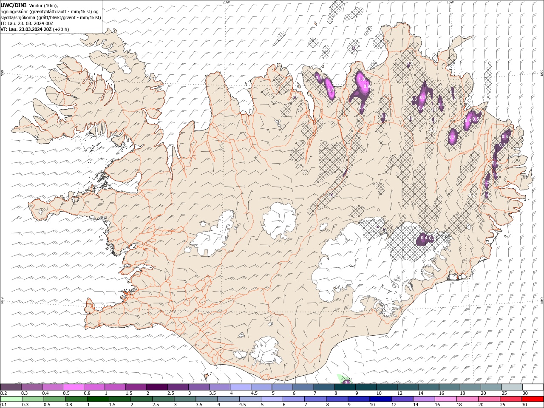Click the dusky purple 0.2 snow legend swatch

point(11,387)
